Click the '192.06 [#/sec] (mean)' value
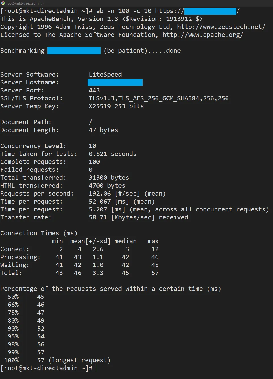Screen dimensions: 273x379 click(x=127, y=194)
